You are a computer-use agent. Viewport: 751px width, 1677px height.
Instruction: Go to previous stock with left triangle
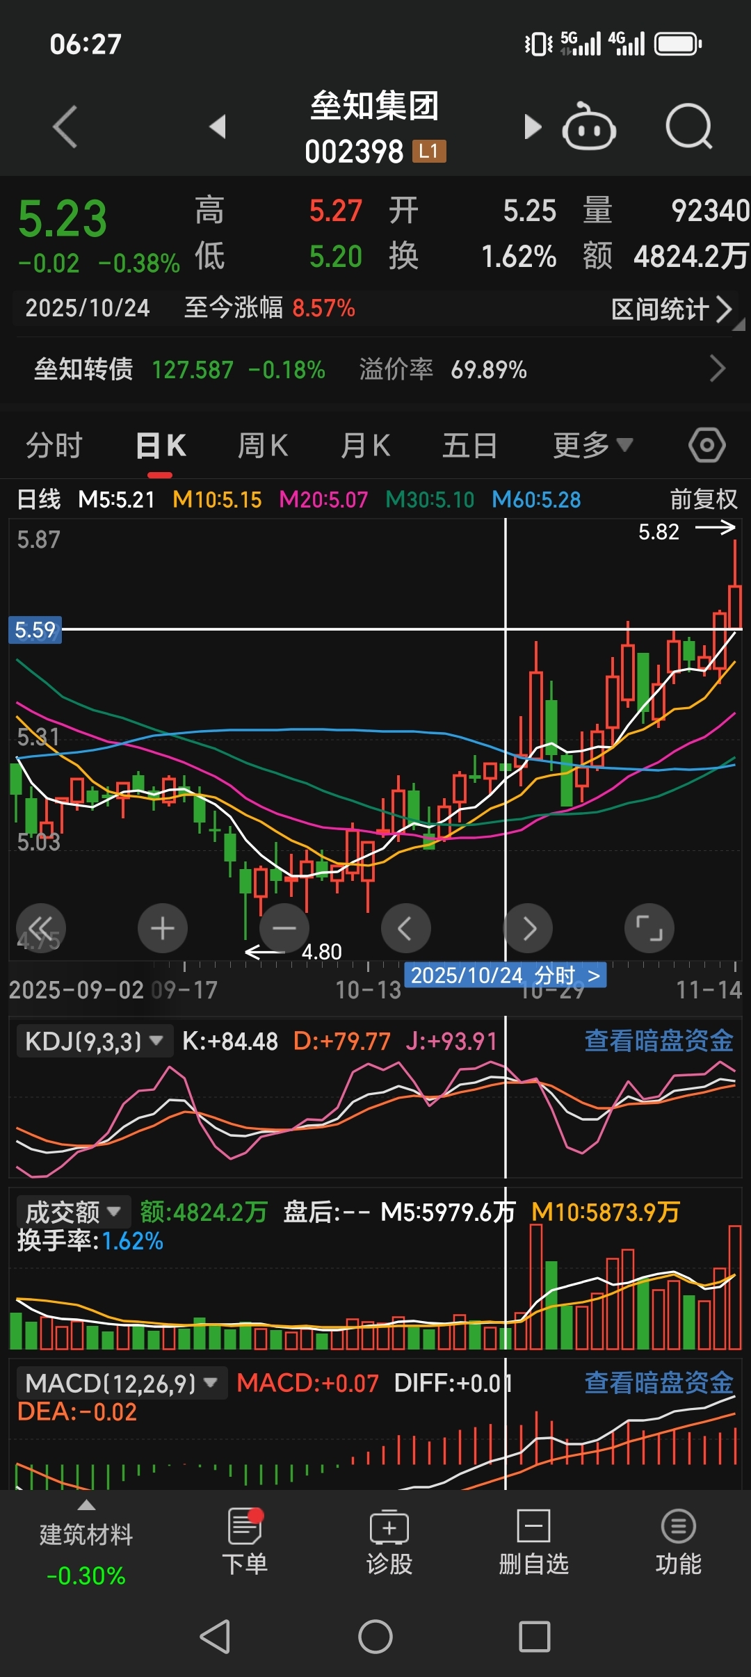[218, 127]
